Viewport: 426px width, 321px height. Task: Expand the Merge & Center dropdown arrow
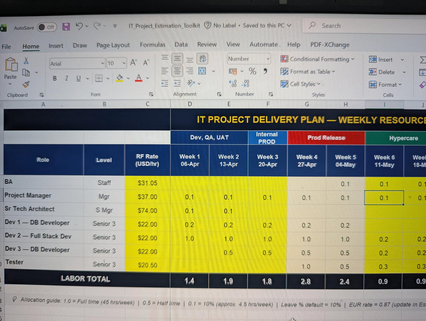tap(213, 71)
